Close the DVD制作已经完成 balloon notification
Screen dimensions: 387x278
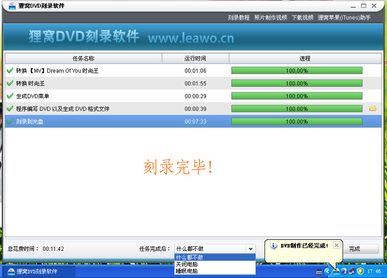click(x=336, y=245)
